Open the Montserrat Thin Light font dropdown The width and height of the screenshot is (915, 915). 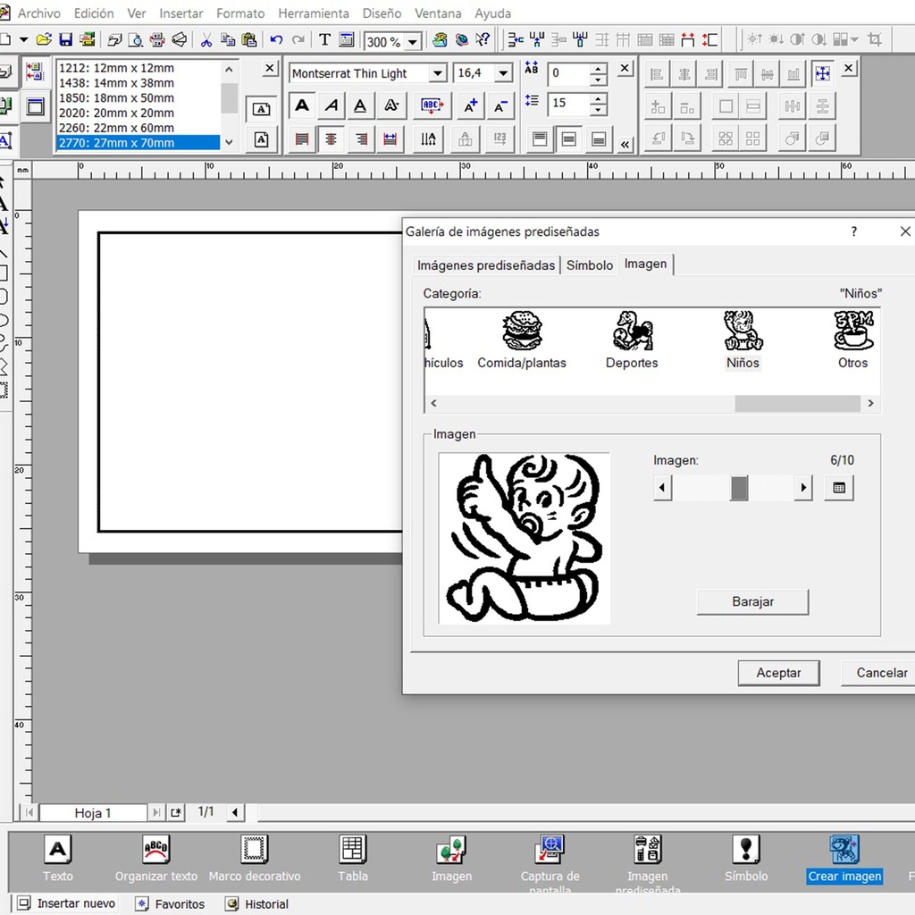[438, 73]
